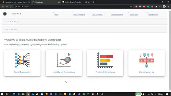Open Global Explanation from the top navigation

point(79,15)
